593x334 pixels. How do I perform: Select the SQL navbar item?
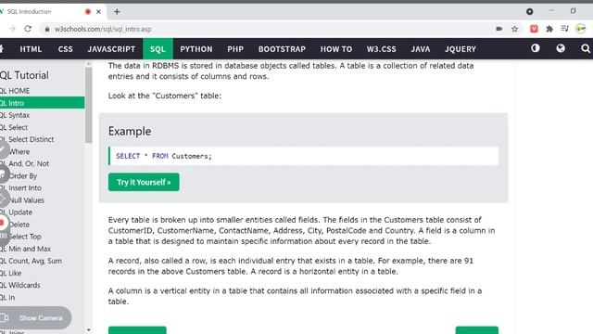point(158,49)
